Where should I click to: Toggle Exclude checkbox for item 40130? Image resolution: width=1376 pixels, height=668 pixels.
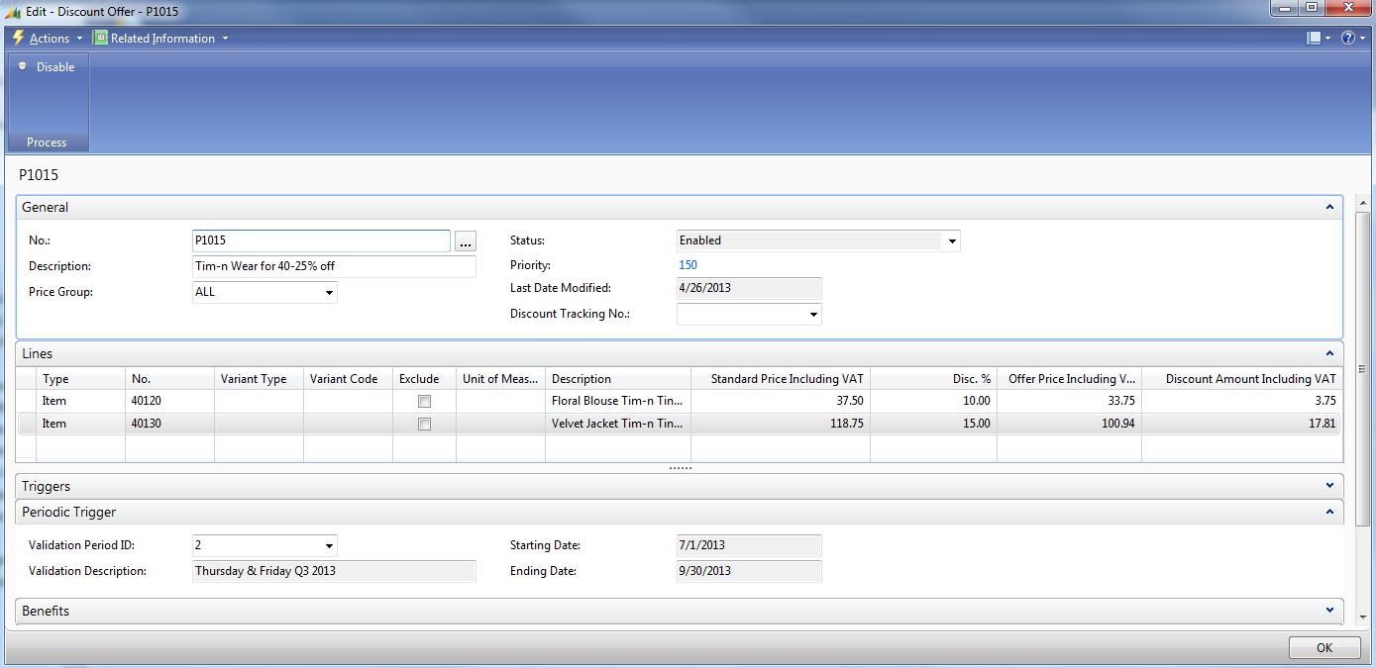point(424,424)
